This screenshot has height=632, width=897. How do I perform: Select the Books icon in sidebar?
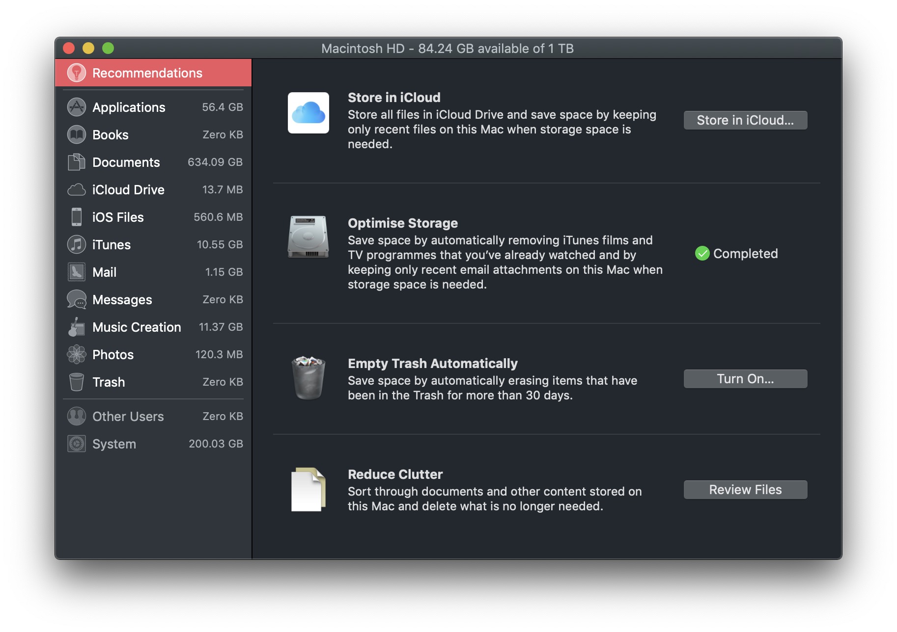pos(77,134)
